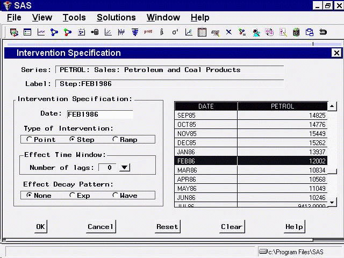Click the blue X delete icon
Viewport: 344px width, 258px height.
(229, 32)
